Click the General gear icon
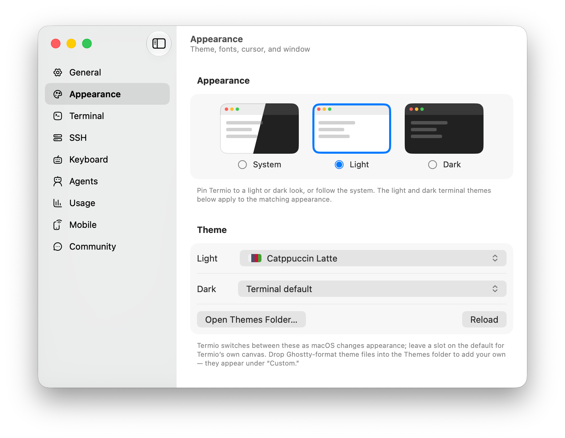Viewport: 565px width, 438px height. [x=58, y=72]
